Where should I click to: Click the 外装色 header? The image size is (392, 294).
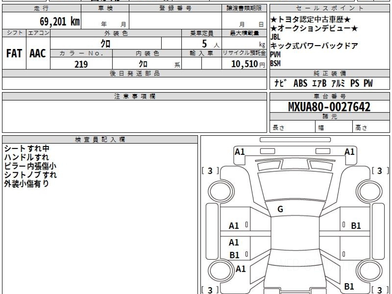pyautogui.click(x=116, y=33)
